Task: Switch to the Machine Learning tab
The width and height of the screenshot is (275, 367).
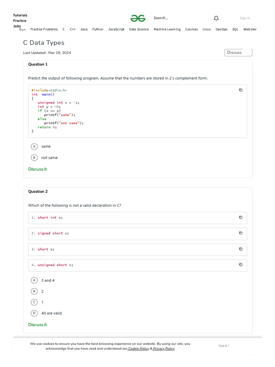Action: coord(167,29)
